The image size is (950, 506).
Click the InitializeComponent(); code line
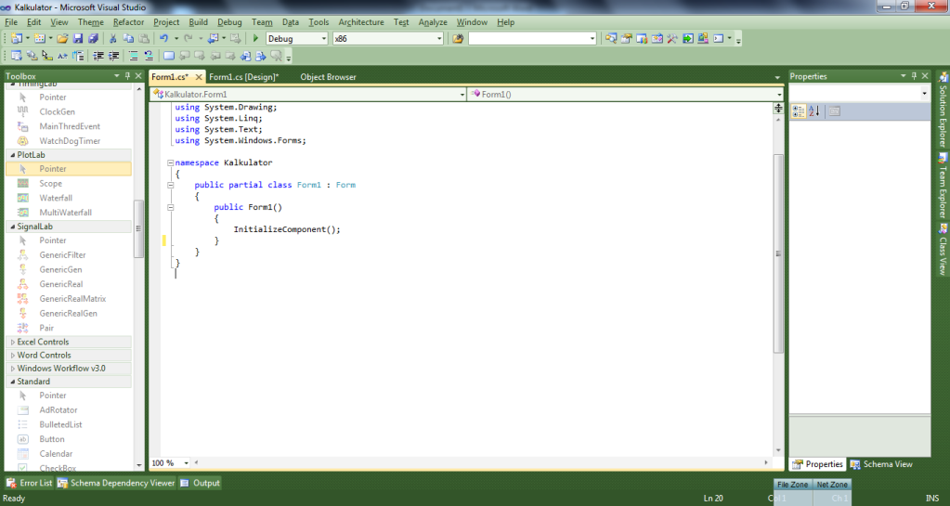287,229
